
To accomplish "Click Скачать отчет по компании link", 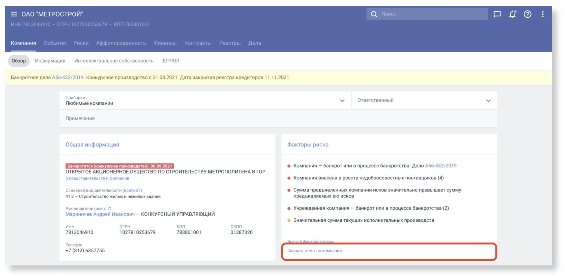I will coord(315,251).
